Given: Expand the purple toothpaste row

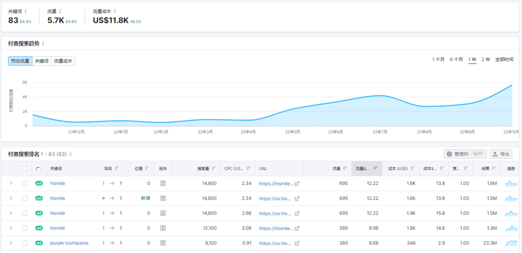Looking at the screenshot, I should (11, 243).
